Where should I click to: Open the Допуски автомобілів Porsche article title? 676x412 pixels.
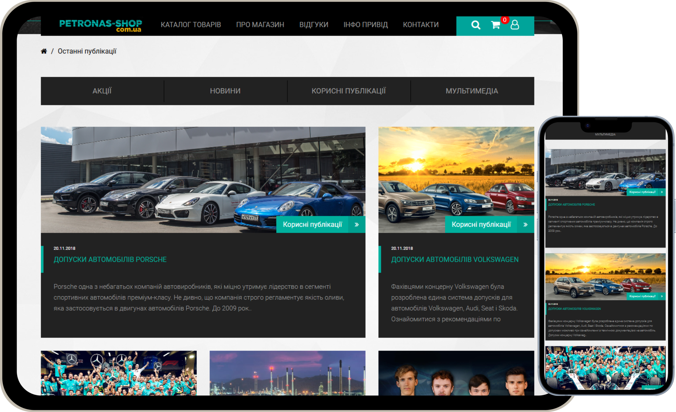[x=110, y=260]
